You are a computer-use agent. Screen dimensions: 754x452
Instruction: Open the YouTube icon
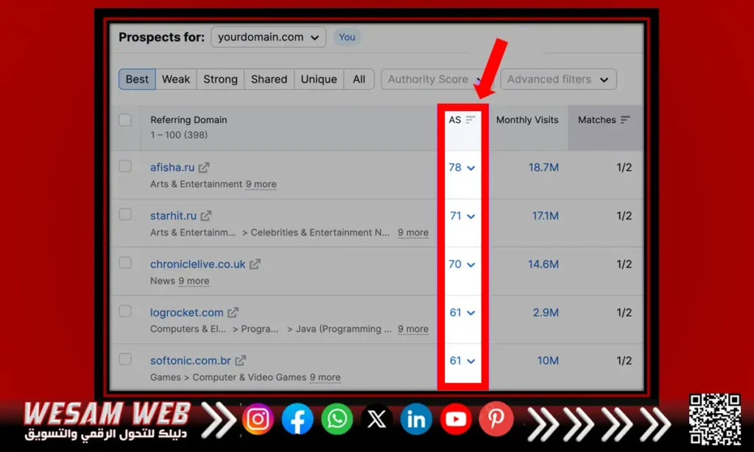point(456,420)
